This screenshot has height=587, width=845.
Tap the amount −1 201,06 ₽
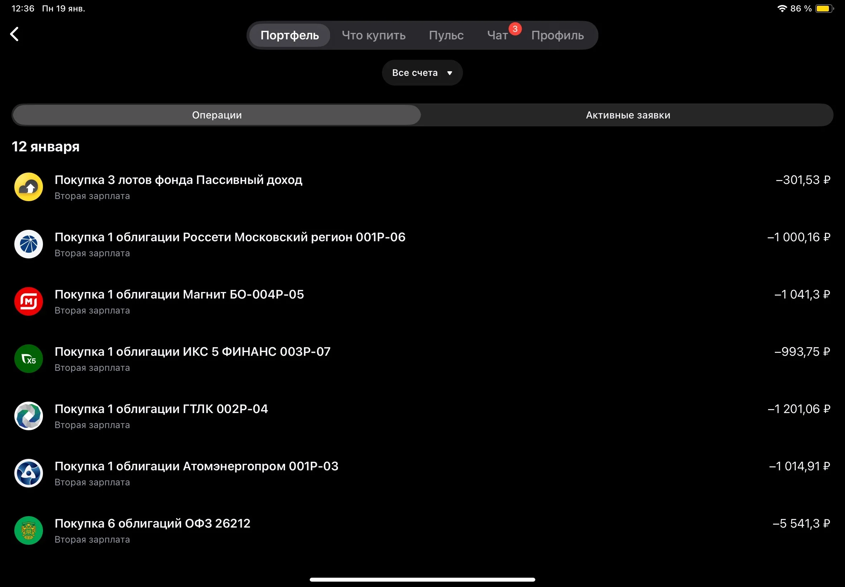(x=799, y=409)
